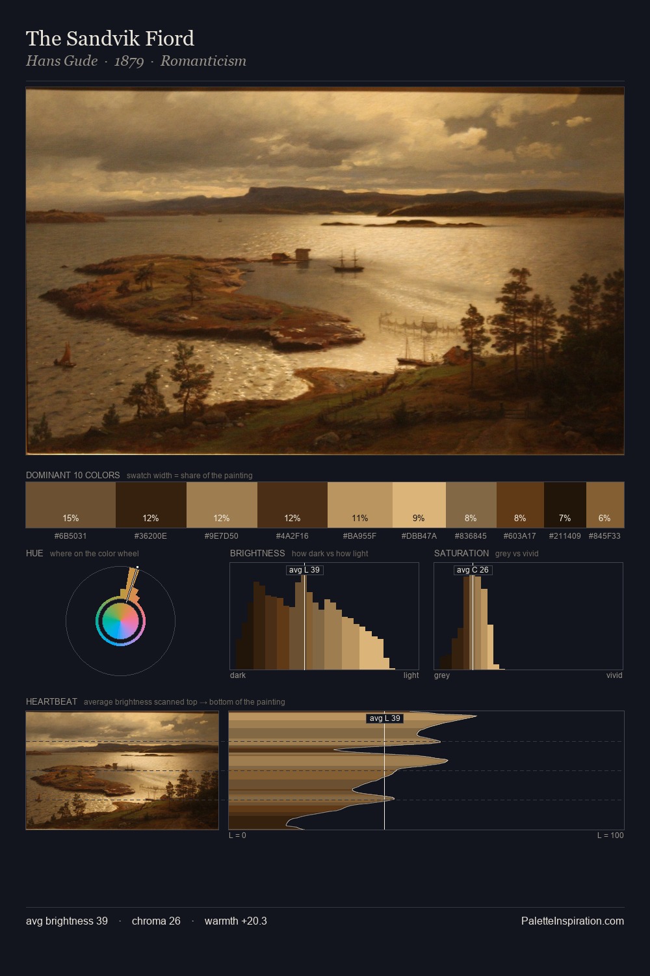Click the 'L = 100' axis label
Viewport: 650px width, 976px height.
610,835
